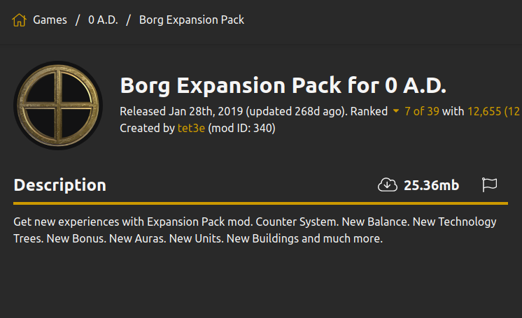This screenshot has width=522, height=318.
Task: Open the 7 of 39 ranking link
Action: (x=422, y=111)
